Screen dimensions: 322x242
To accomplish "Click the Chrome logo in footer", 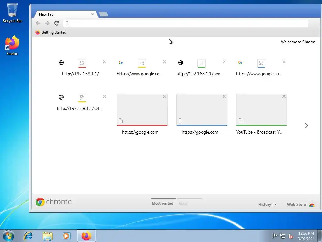I will point(53,202).
